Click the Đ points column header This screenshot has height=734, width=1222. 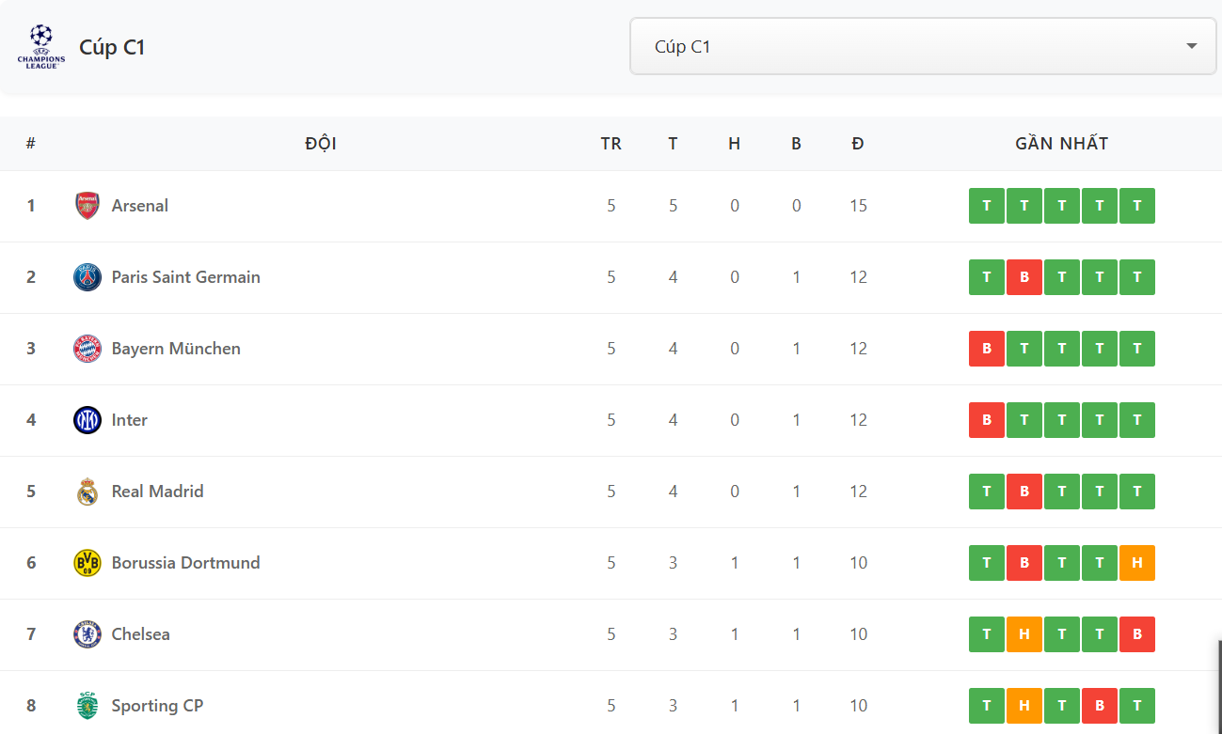tap(858, 144)
